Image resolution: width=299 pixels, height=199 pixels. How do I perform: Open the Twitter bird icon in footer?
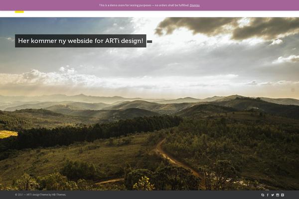click(x=273, y=195)
